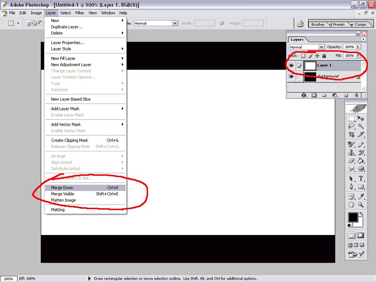The image size is (376, 282).
Task: Select the Layer 1 thumbnail
Action: [x=310, y=66]
